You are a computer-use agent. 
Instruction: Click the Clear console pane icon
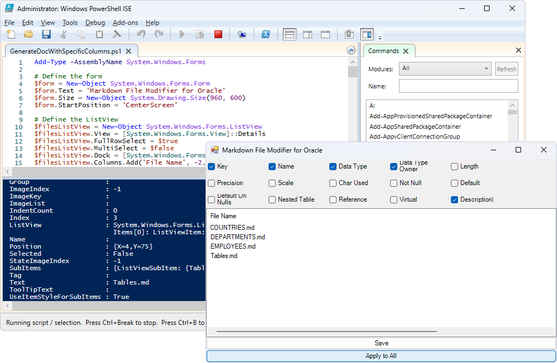(x=117, y=34)
